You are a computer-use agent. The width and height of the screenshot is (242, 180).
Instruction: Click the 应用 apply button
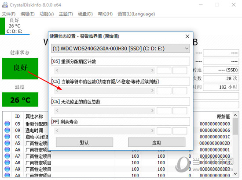[157, 142]
